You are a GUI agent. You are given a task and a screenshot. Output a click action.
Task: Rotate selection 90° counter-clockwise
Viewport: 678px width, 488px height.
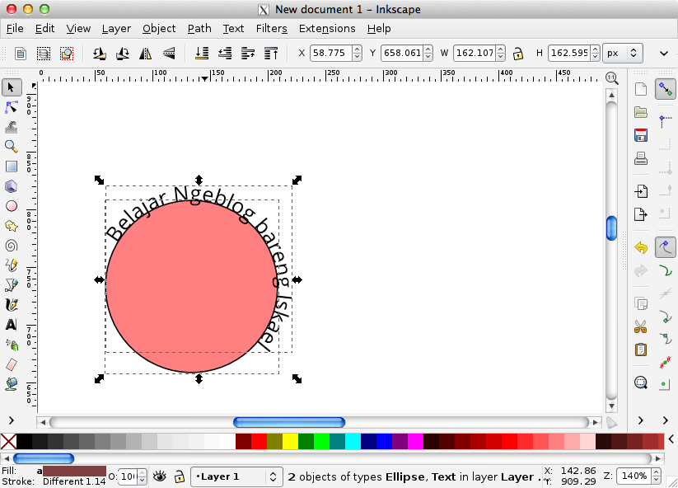[x=100, y=54]
